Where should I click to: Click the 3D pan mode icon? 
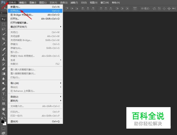tap(164, 8)
